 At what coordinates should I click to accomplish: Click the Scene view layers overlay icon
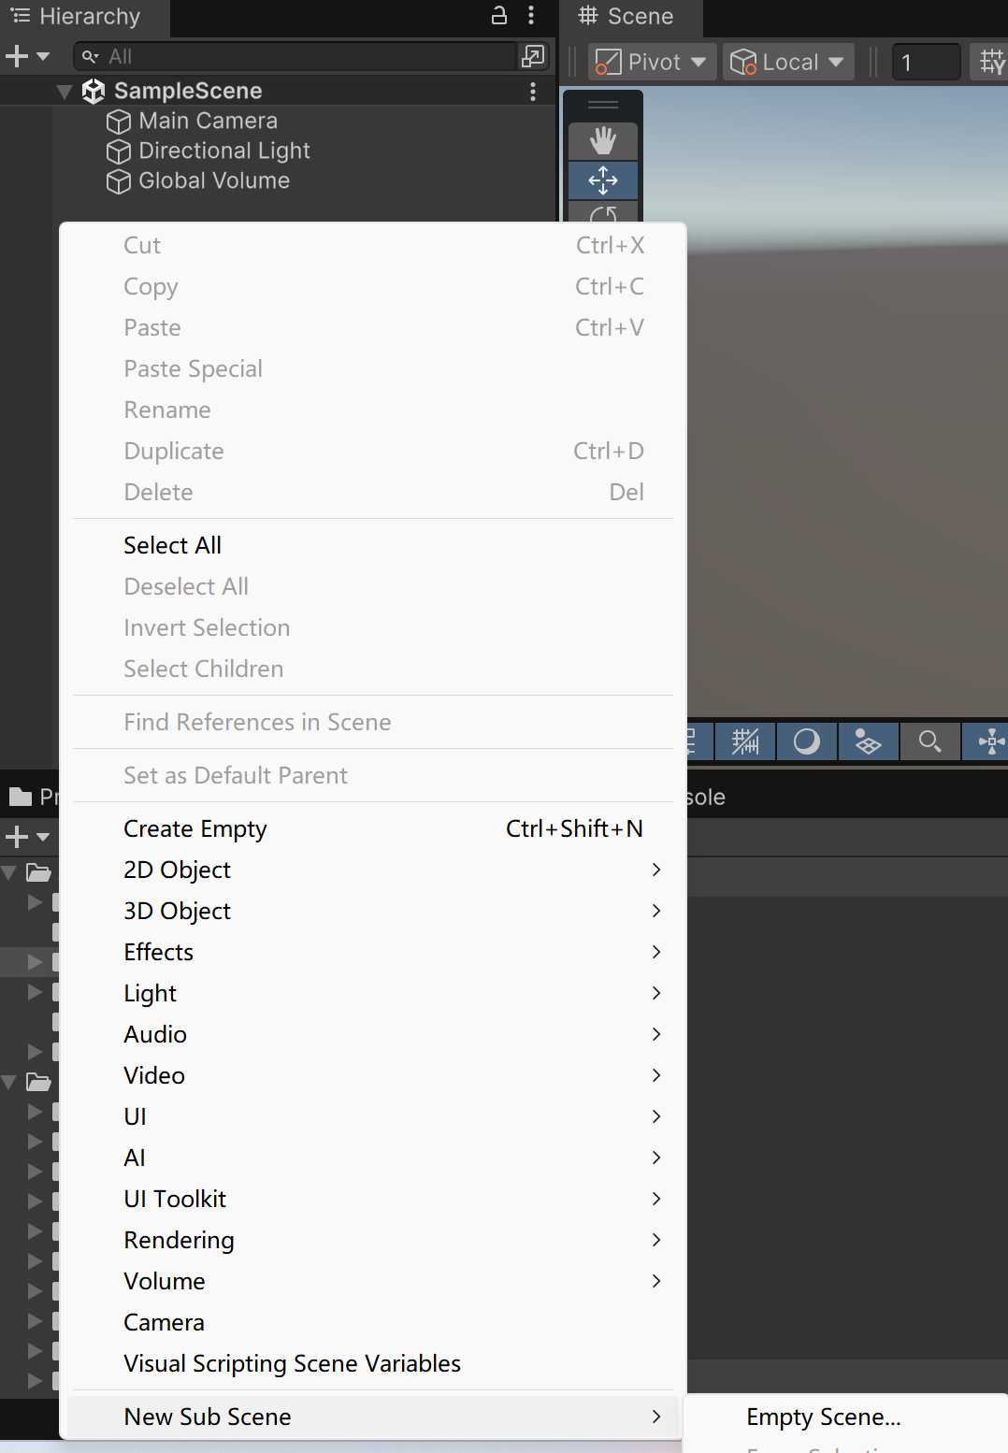tap(868, 742)
